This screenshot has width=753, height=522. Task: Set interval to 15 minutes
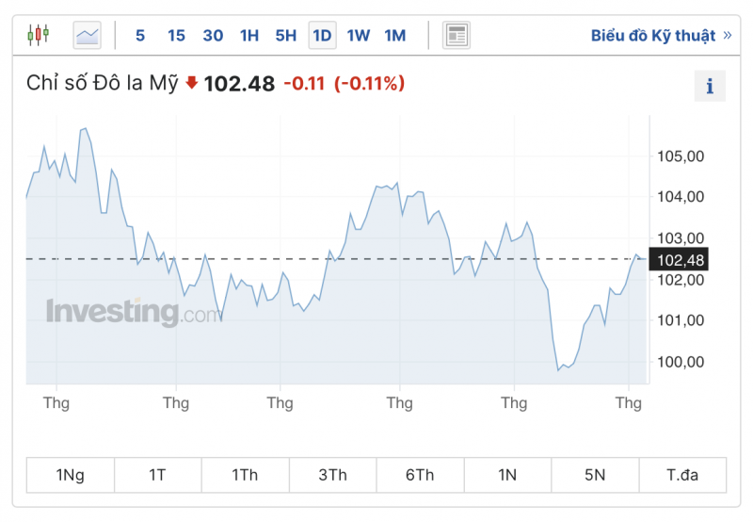tap(176, 36)
